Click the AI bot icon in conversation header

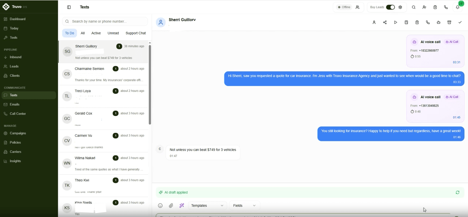tap(439, 22)
